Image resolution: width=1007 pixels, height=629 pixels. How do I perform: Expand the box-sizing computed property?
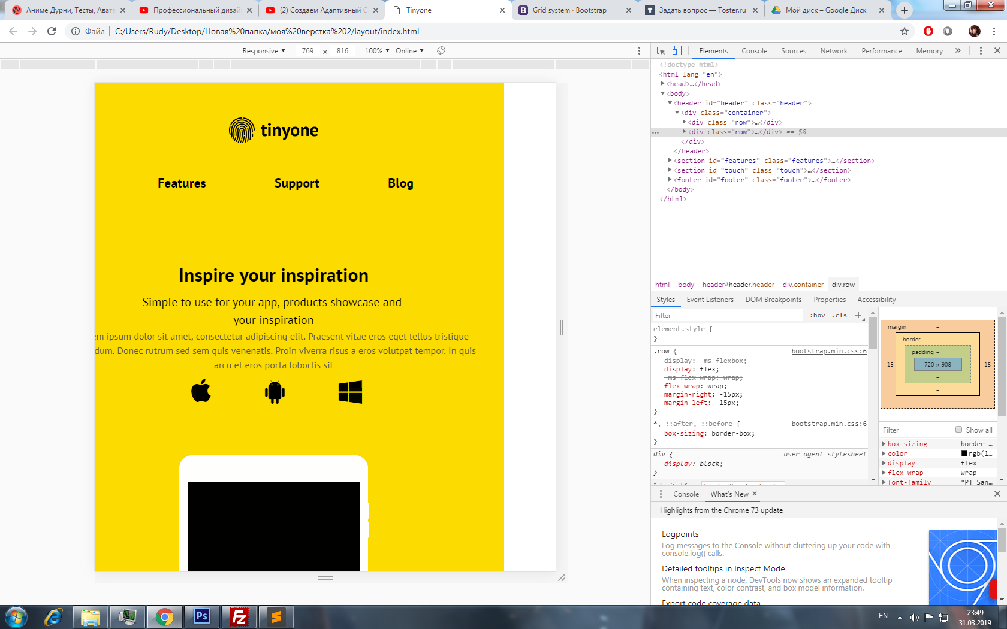(884, 444)
